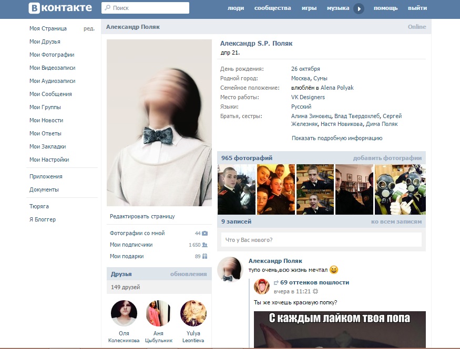Click ко всем записям
This screenshot has height=349, width=460.
[x=396, y=221]
